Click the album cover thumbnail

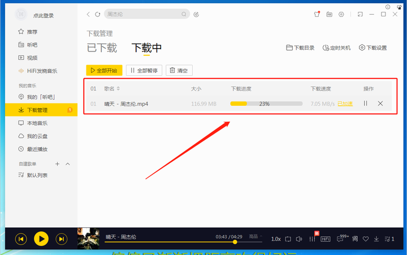(88, 239)
